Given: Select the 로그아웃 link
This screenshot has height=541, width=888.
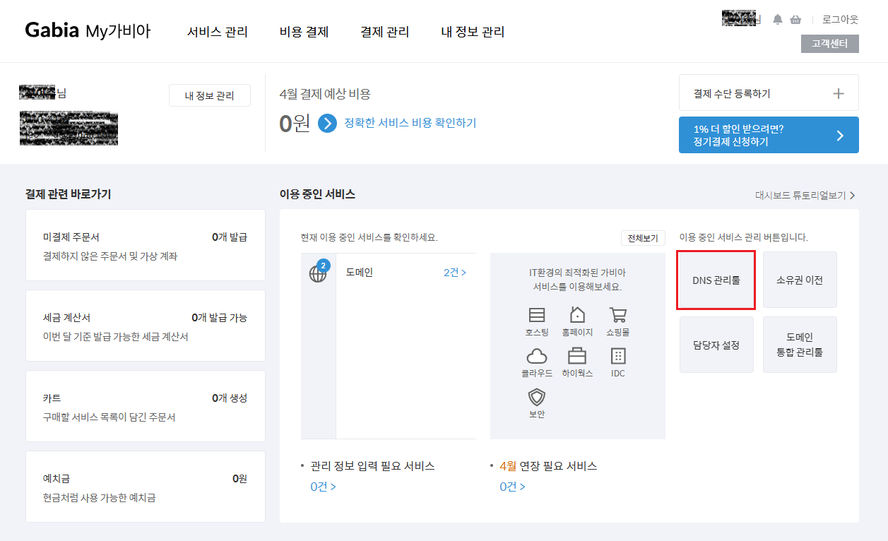Looking at the screenshot, I should pyautogui.click(x=839, y=19).
